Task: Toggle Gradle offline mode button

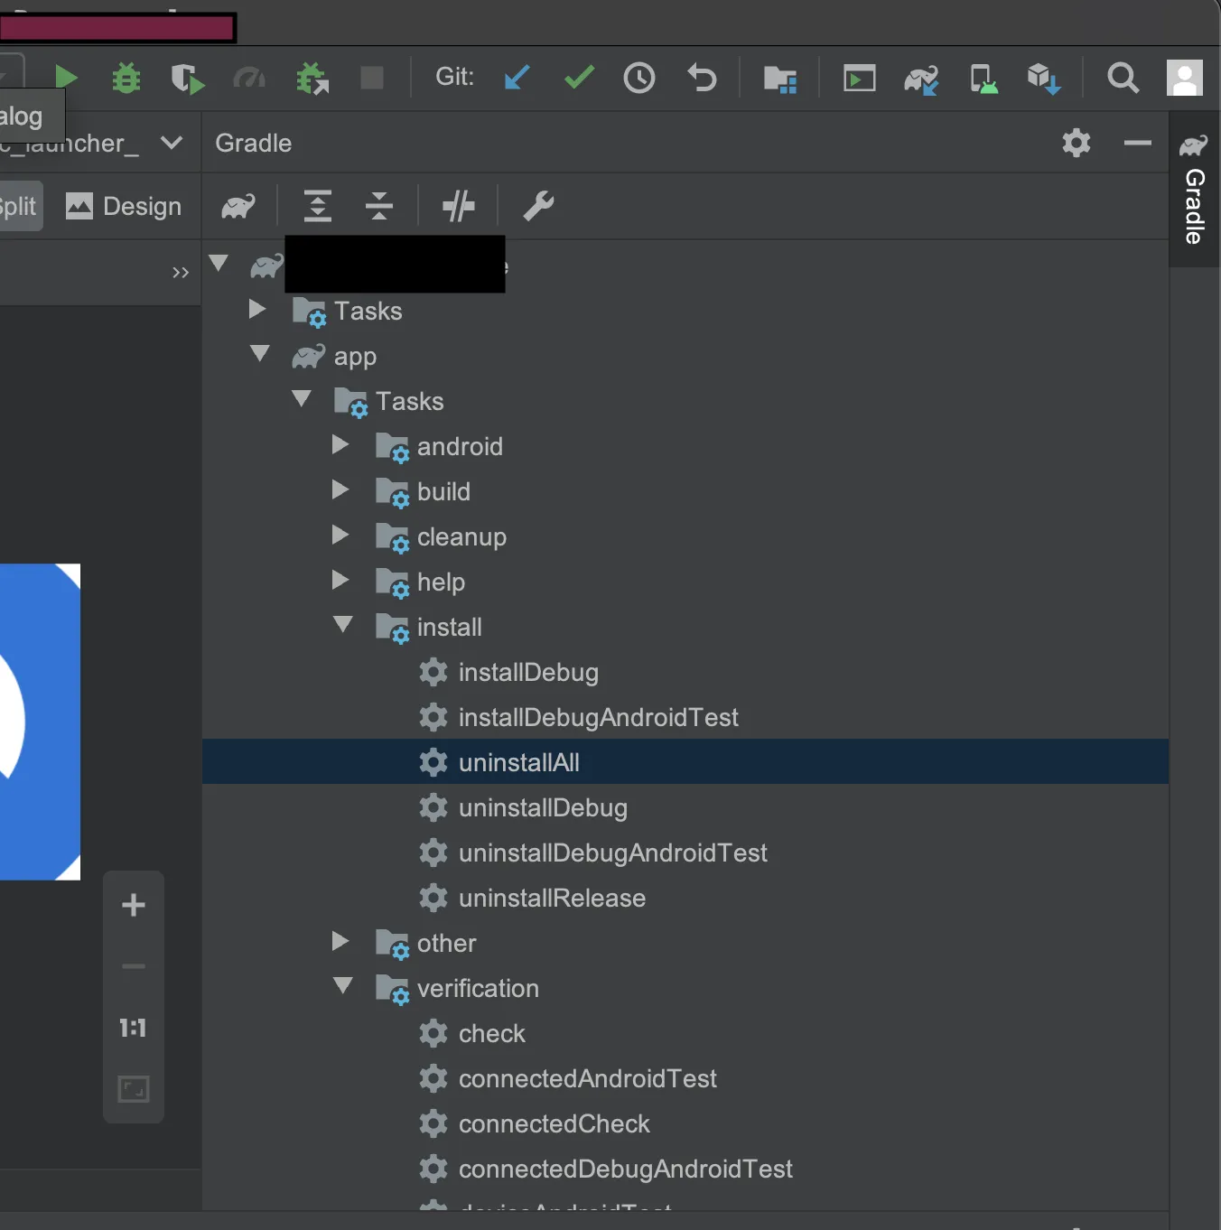Action: 459,207
